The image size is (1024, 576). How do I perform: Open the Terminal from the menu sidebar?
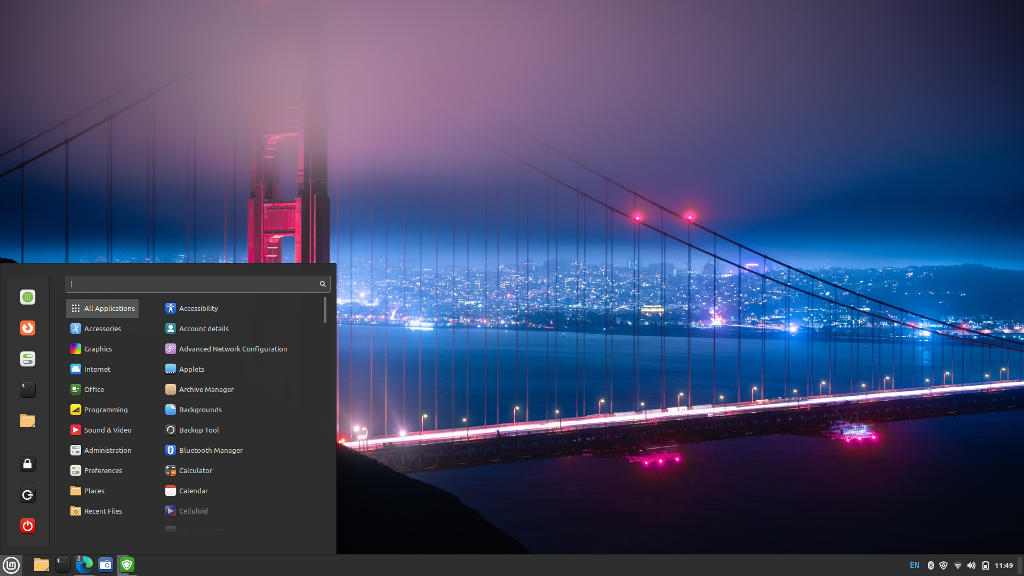[27, 389]
